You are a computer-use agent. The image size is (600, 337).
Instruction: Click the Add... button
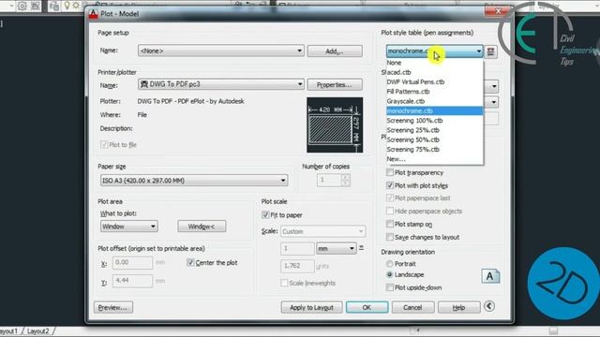tap(335, 51)
